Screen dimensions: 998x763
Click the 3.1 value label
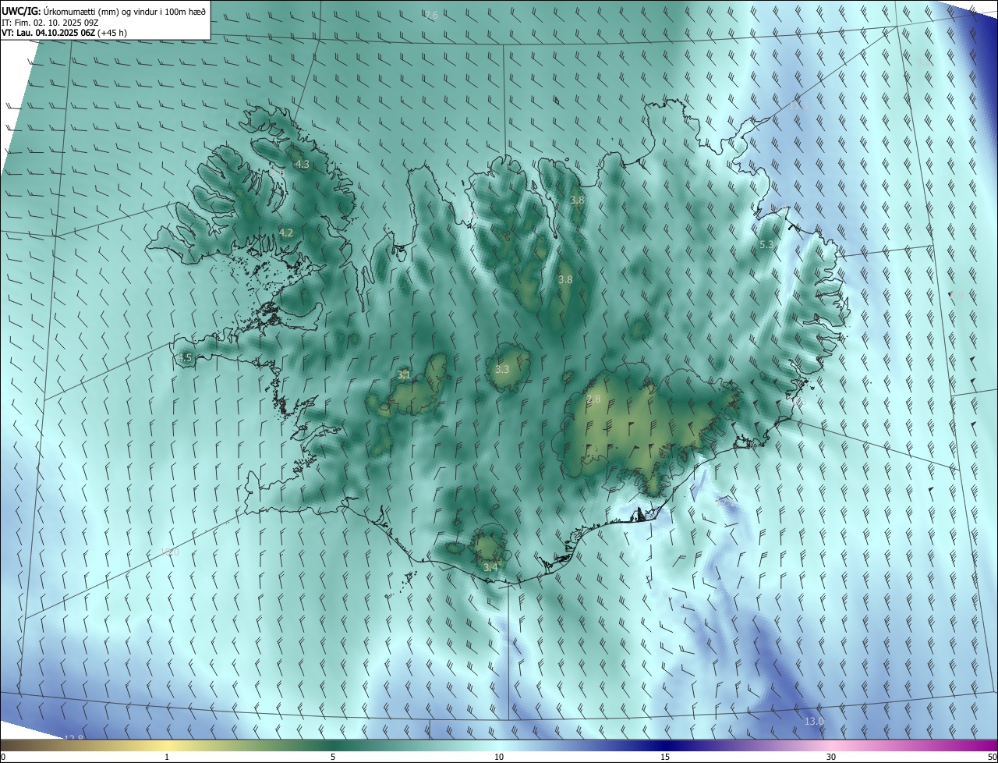click(x=404, y=375)
